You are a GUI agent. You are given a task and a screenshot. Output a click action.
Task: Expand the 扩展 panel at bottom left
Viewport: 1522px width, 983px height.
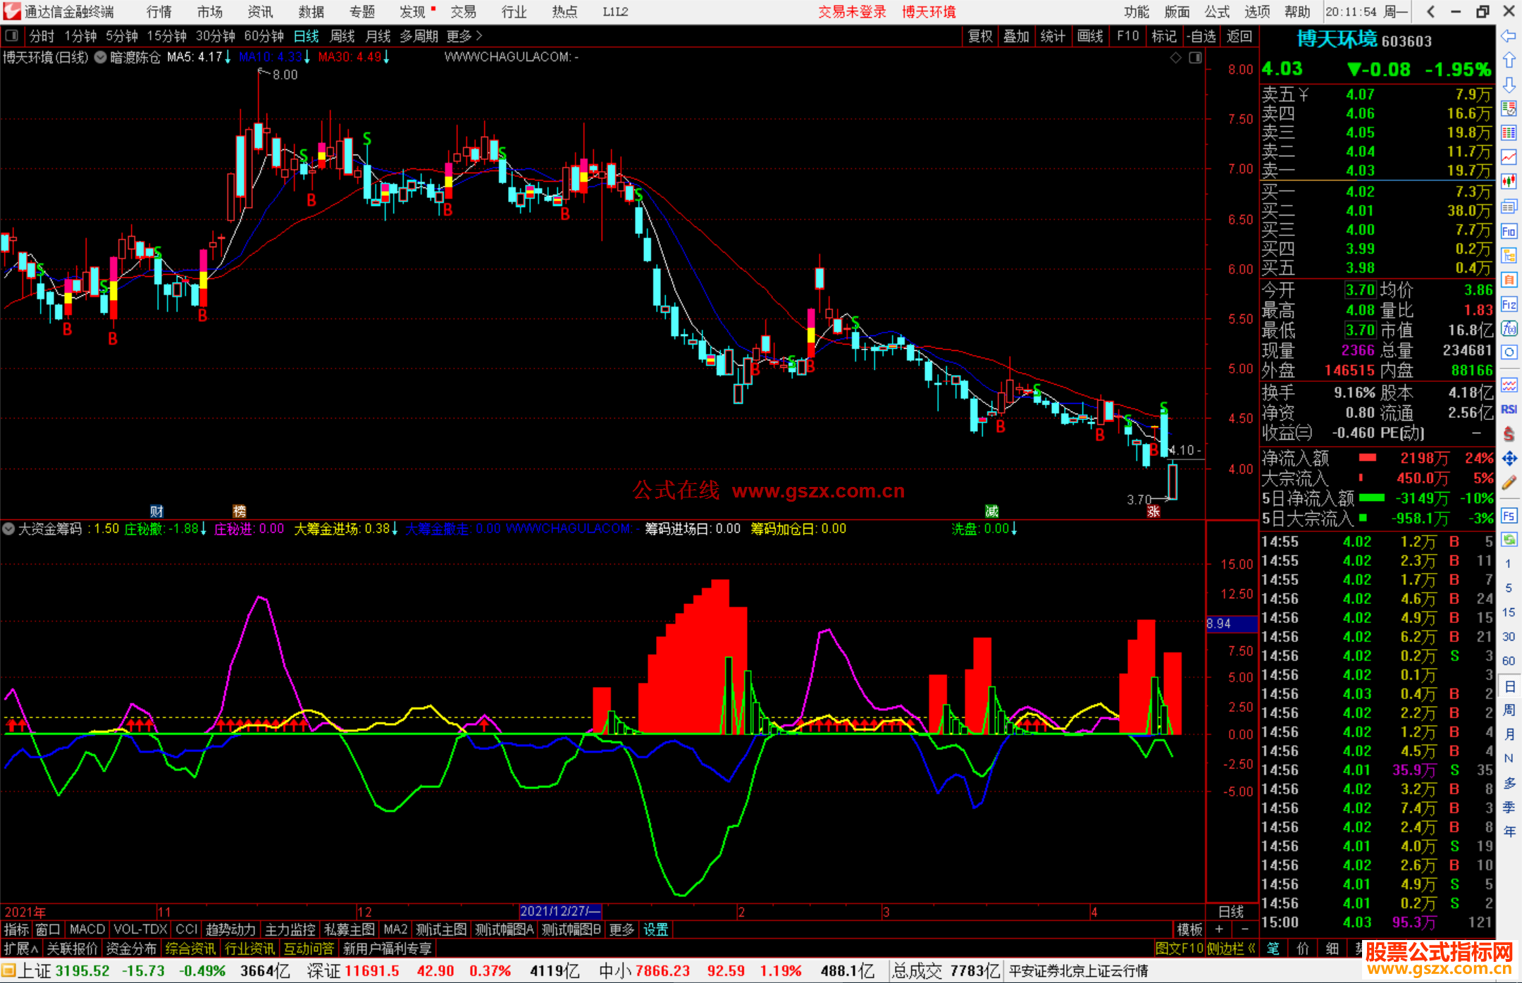click(21, 948)
